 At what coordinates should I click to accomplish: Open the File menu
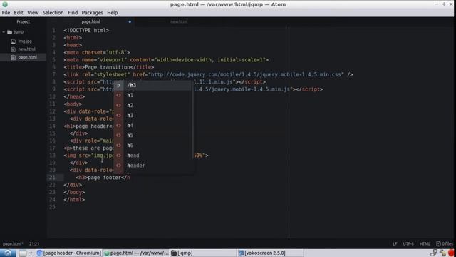6,13
